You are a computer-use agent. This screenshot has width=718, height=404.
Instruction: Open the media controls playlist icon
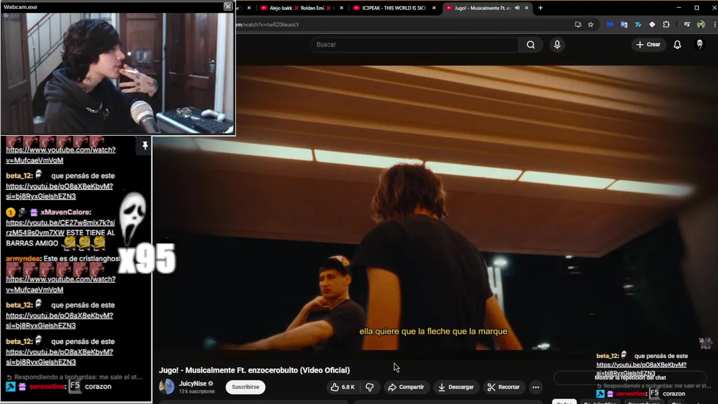(687, 25)
